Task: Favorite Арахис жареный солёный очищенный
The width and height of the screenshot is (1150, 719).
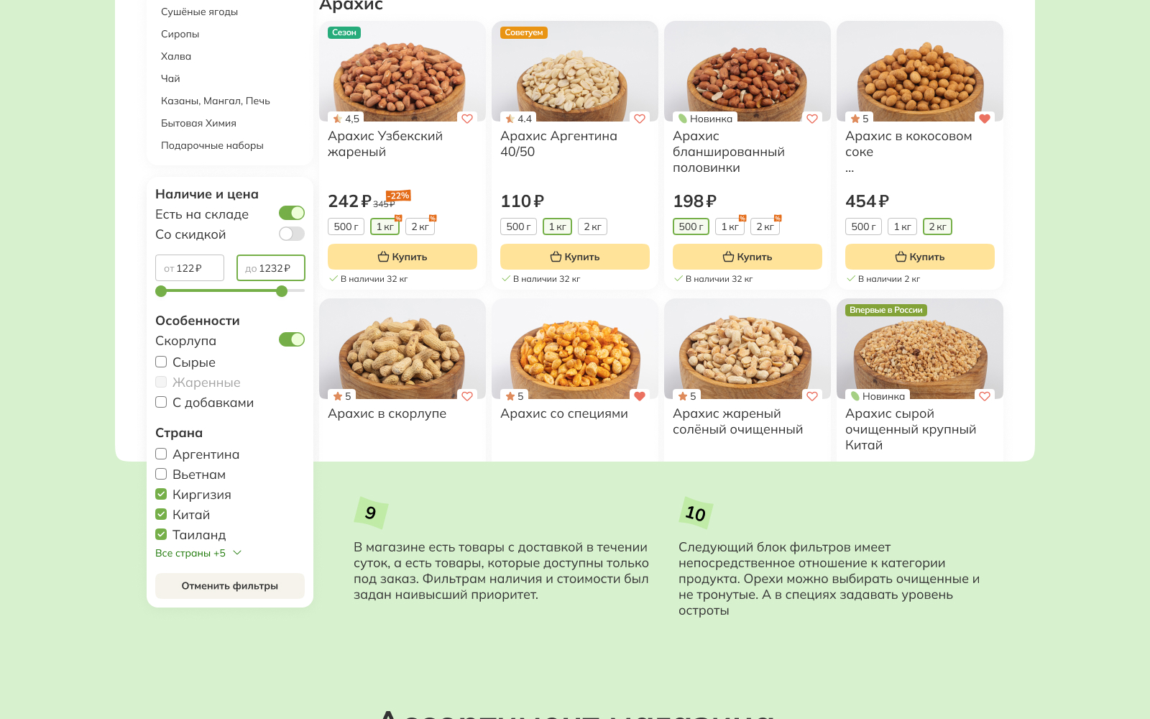Action: click(x=812, y=396)
